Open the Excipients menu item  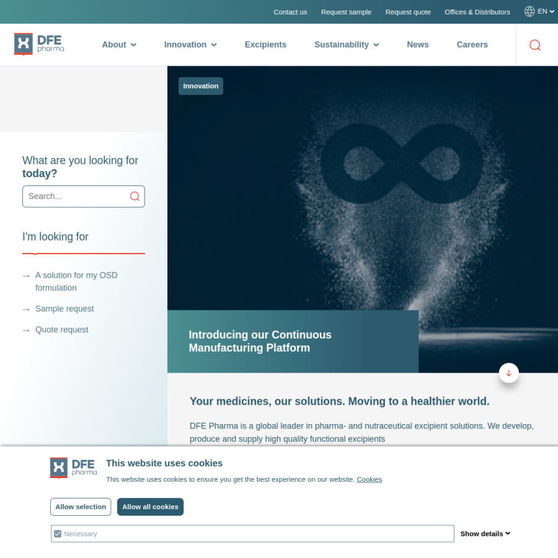point(265,45)
